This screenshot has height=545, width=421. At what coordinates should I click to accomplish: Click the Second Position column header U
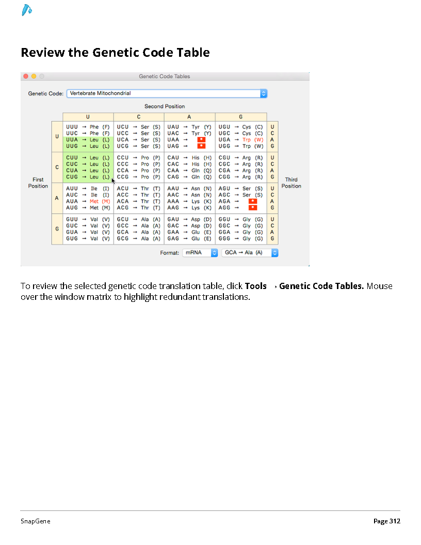[88, 117]
